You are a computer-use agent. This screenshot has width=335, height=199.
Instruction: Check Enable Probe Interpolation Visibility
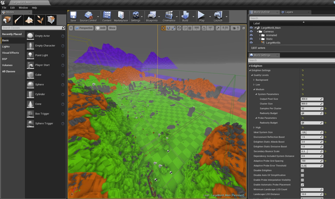click(302, 180)
